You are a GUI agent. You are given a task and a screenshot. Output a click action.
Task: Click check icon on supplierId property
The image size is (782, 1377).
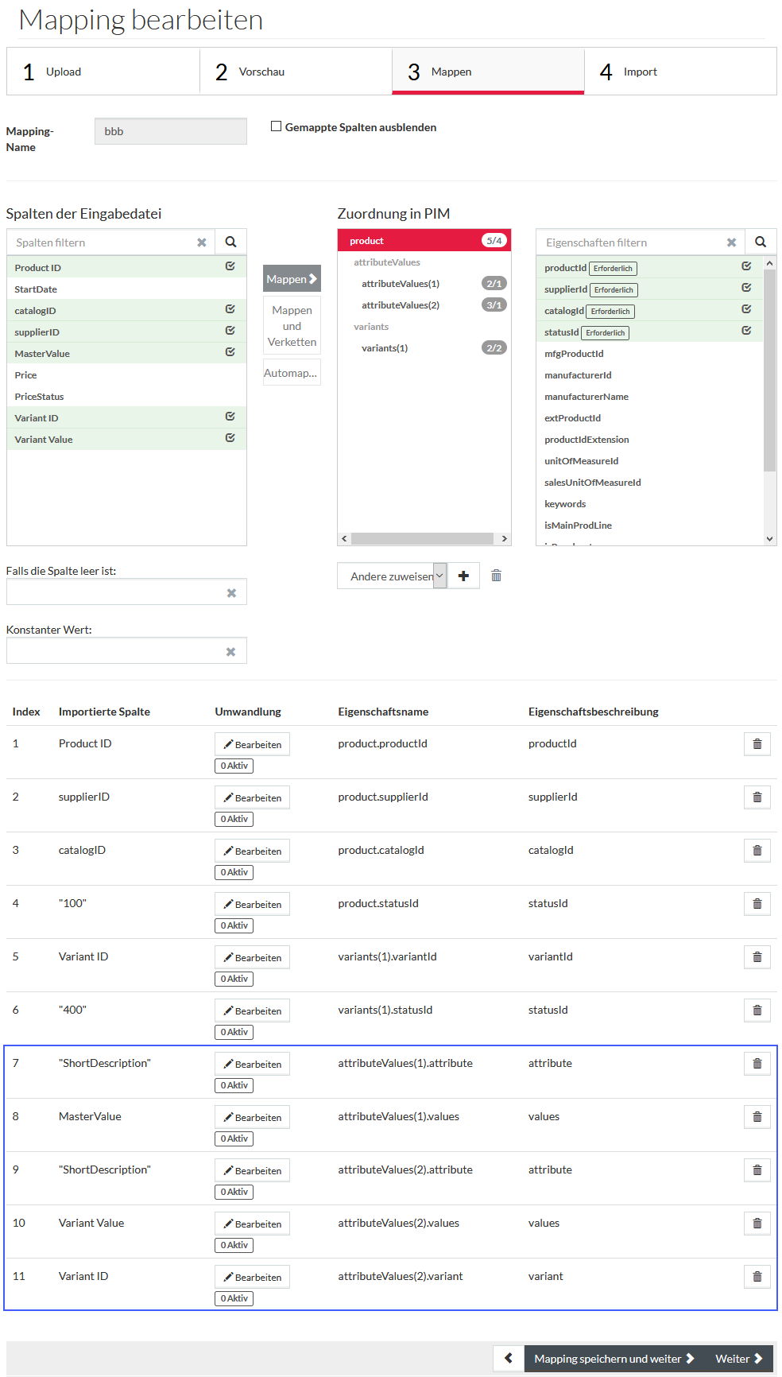point(746,288)
